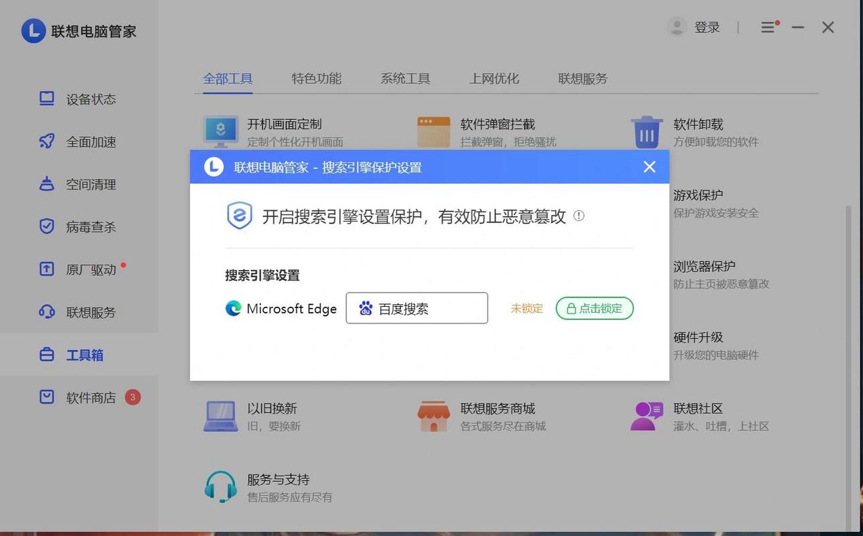Minimize the Lenovo PC Manager window
The width and height of the screenshot is (863, 536).
click(x=797, y=27)
